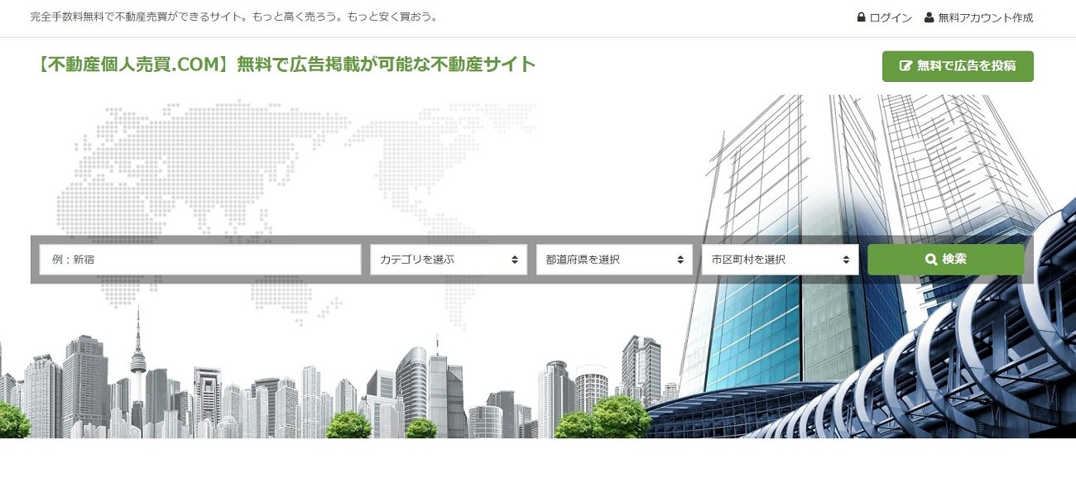Click the lock icon beside ログイン
The image size is (1076, 487).
tap(862, 17)
